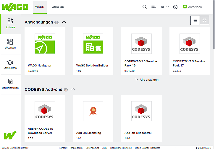
Task: Open Add-on Licensing ribbon icon
Action: tap(93, 111)
